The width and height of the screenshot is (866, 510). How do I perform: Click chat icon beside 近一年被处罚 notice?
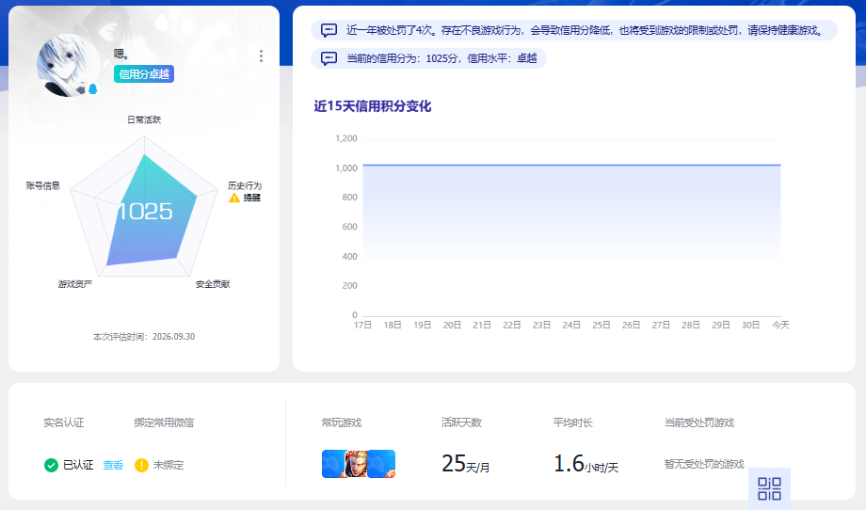click(329, 30)
